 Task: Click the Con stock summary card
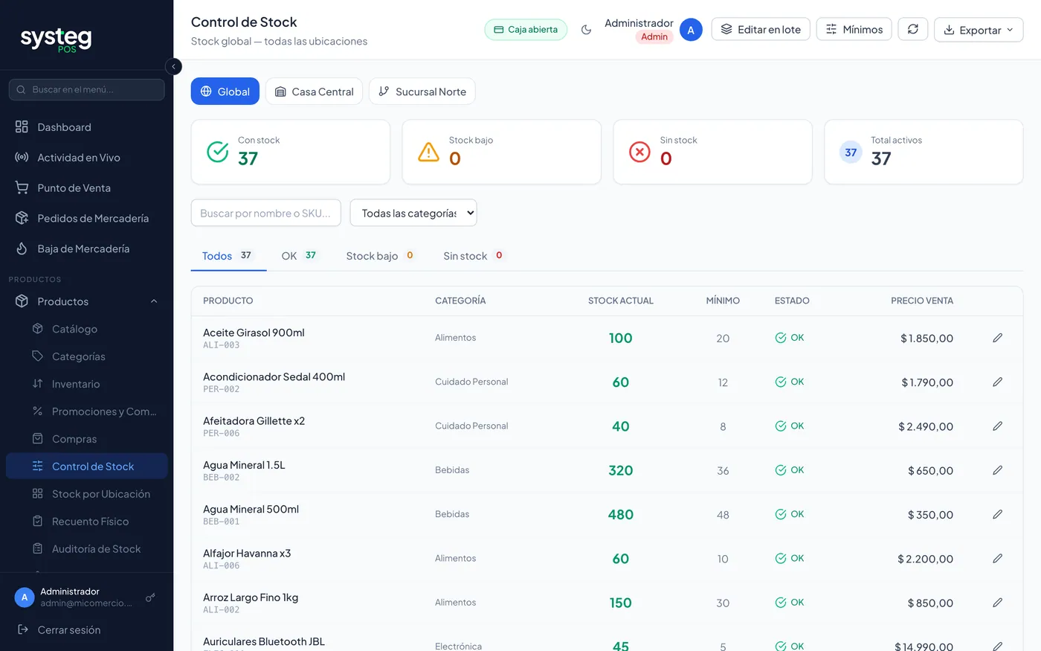pos(291,152)
